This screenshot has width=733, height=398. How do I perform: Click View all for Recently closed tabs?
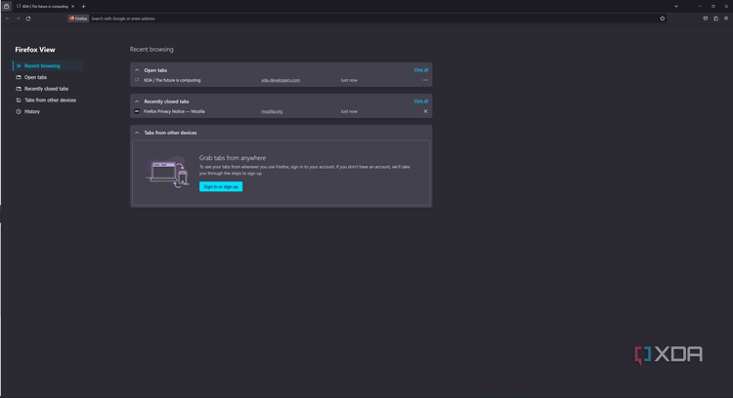[420, 101]
